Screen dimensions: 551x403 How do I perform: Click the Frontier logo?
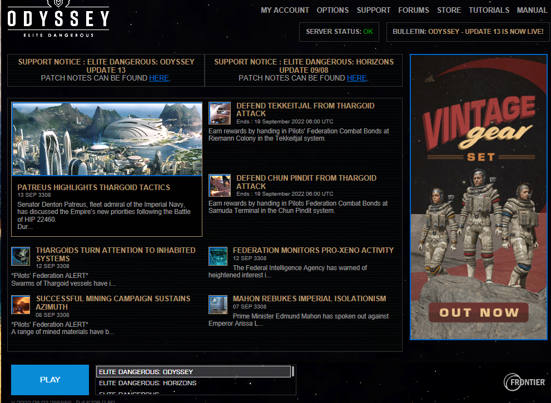[525, 382]
